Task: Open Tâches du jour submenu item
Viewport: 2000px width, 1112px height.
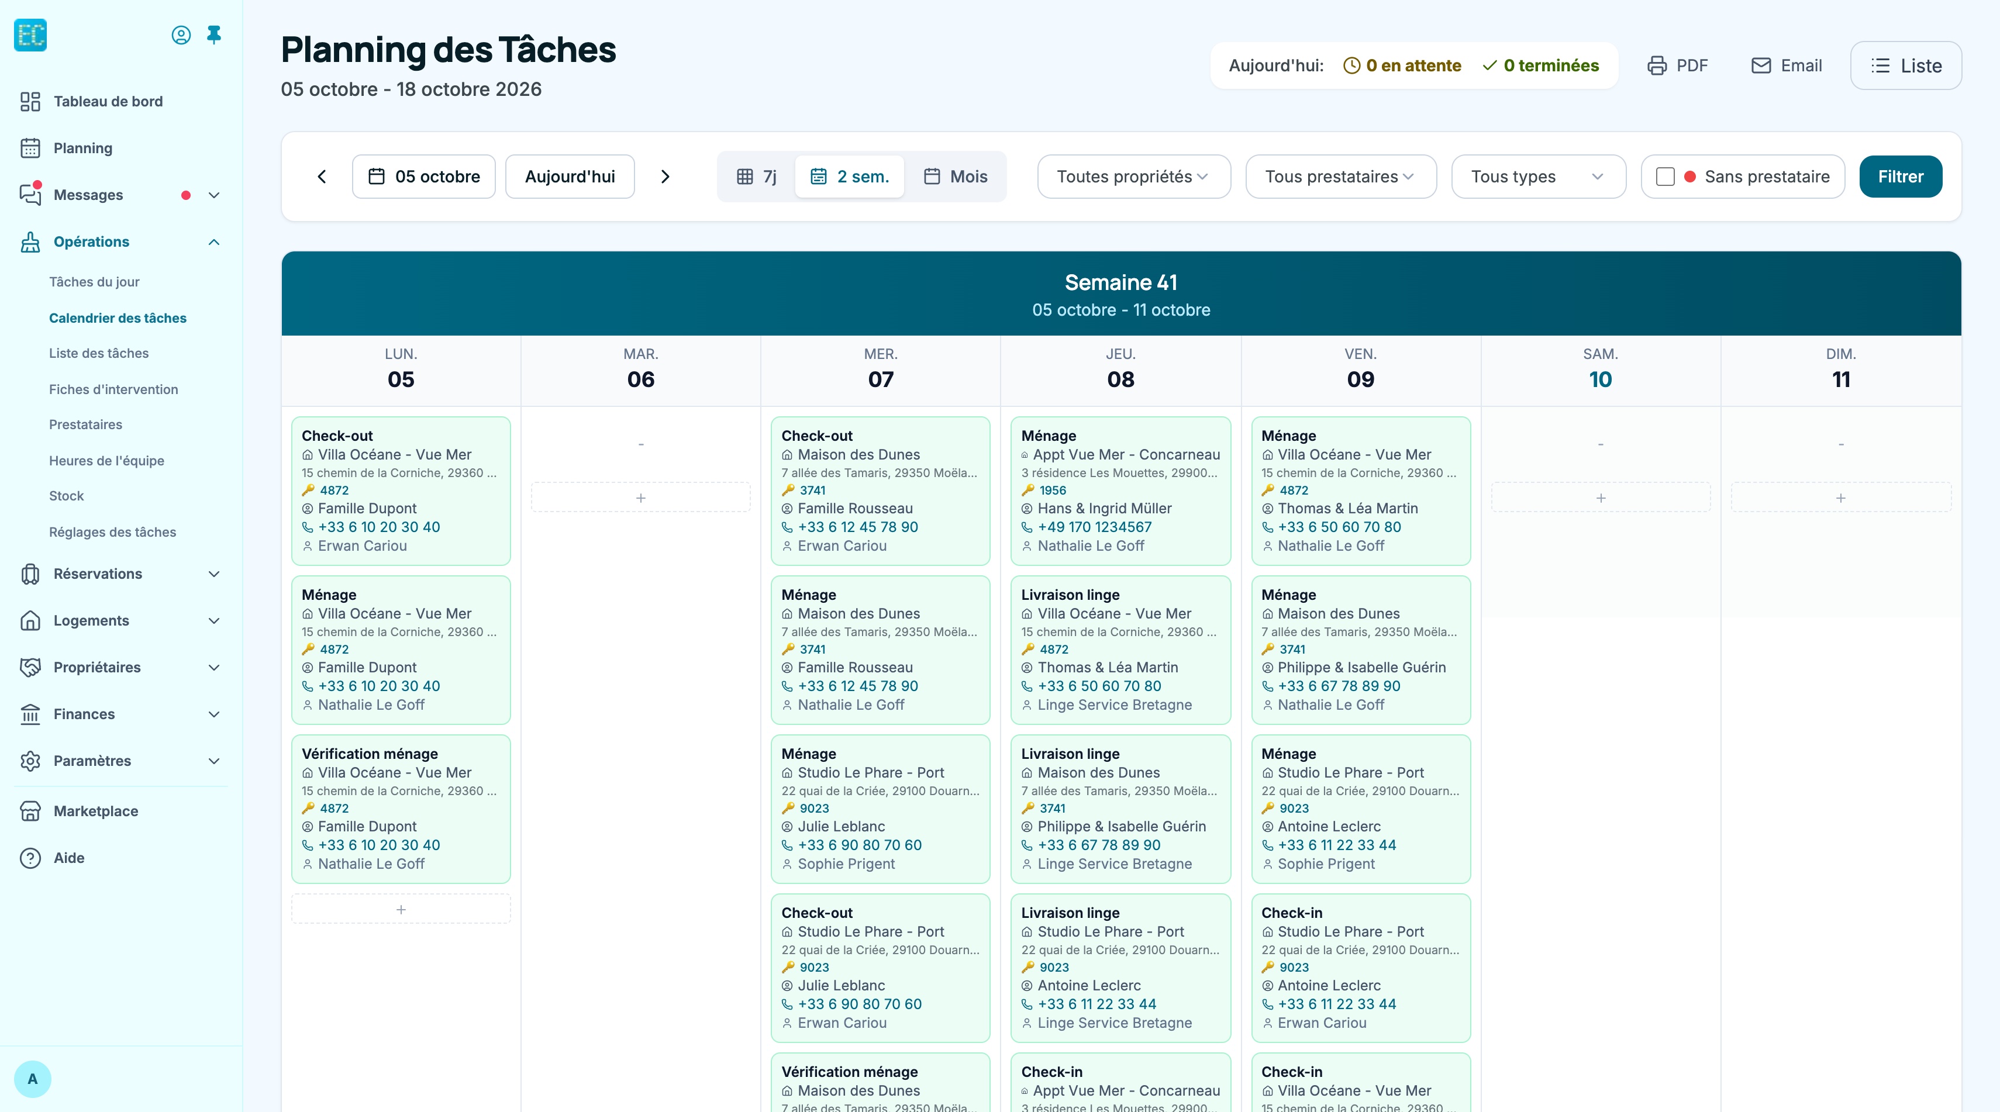Action: [94, 282]
